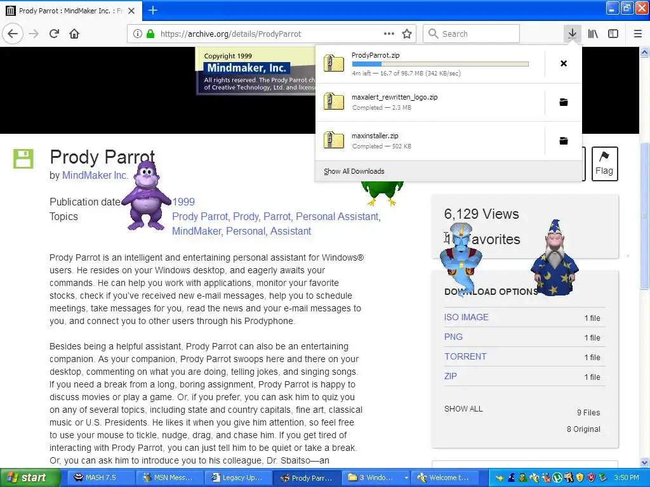Image resolution: width=650 pixels, height=487 pixels.
Task: Open the MindMaker Inc. creator link
Action: pos(95,175)
